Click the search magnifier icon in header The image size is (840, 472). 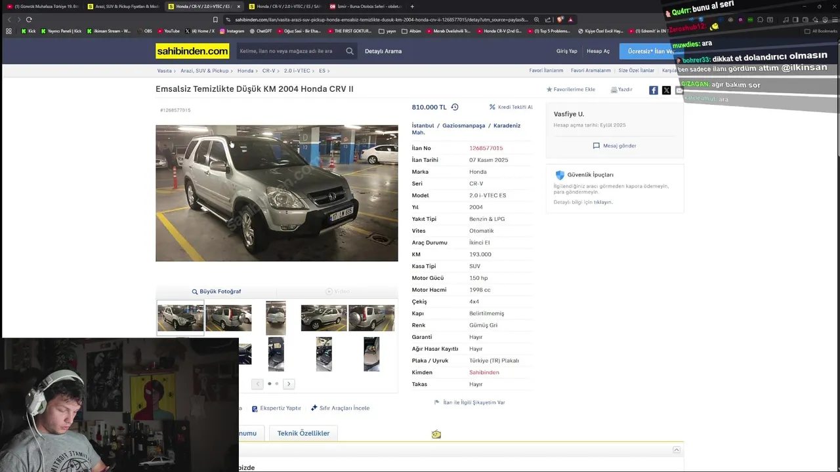(350, 51)
